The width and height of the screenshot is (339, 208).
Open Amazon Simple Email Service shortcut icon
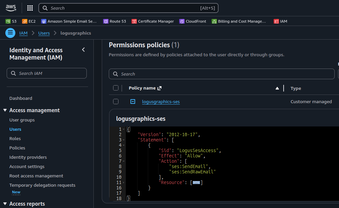(44, 21)
